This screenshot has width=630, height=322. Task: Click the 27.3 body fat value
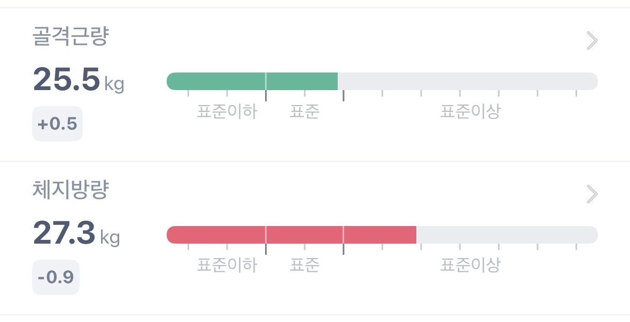tap(64, 232)
